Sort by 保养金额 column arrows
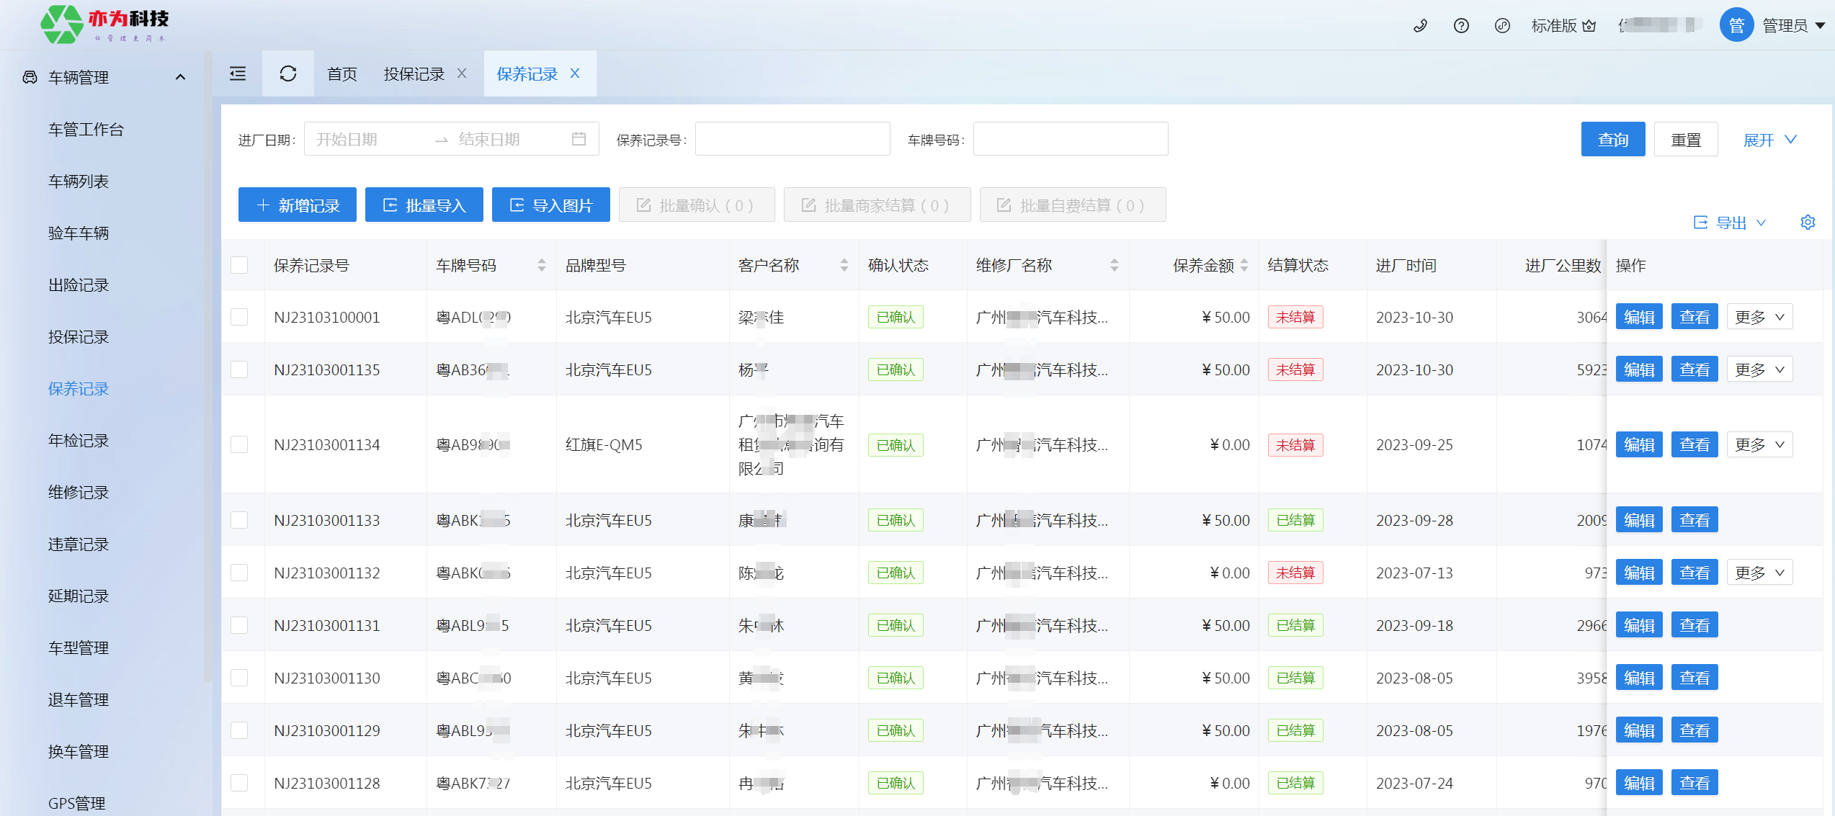Viewport: 1835px width, 816px height. click(1244, 266)
